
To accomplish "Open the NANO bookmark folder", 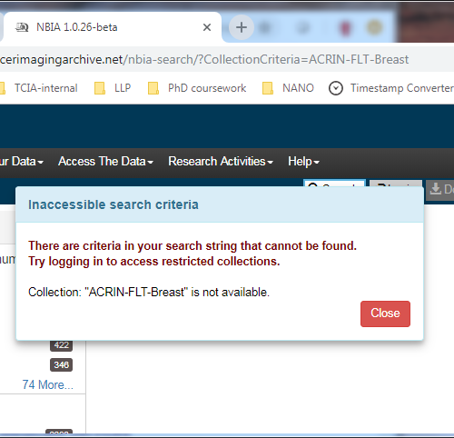I will coord(288,88).
